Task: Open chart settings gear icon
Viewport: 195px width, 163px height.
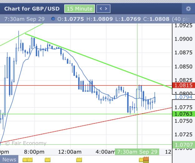Action: coord(188,9)
